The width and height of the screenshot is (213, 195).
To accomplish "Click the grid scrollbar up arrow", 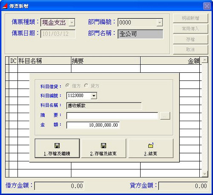I will [x=205, y=60].
